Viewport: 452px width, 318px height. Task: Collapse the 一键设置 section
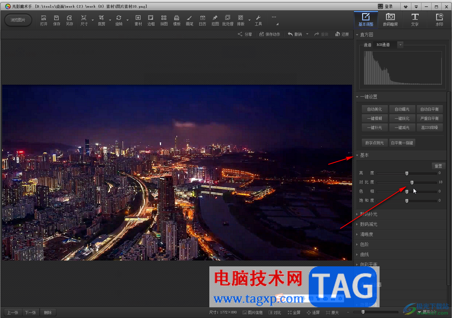pos(357,97)
